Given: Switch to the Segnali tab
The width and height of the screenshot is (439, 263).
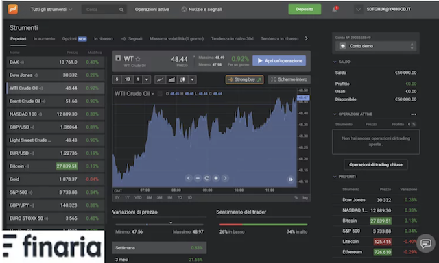Looking at the screenshot, I should (132, 39).
